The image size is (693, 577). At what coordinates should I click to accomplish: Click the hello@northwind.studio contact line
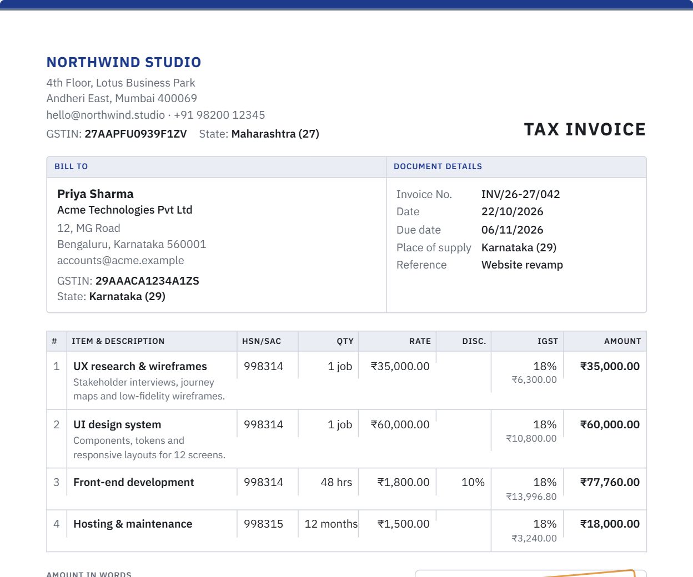(x=155, y=115)
